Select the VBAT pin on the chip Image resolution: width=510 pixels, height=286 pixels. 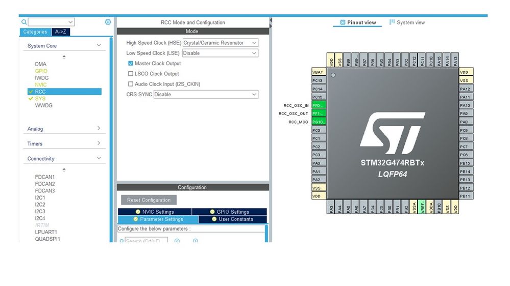click(x=319, y=72)
